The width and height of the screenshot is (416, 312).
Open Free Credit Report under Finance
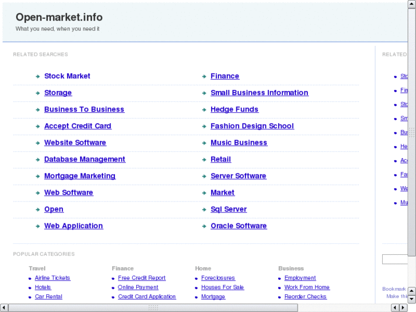pos(142,278)
